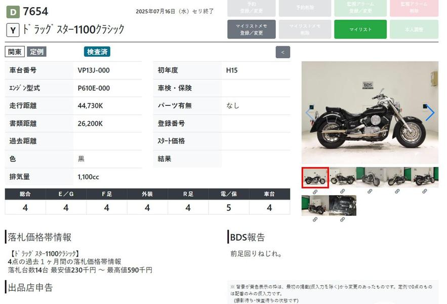Viewport: 447px width, 304px height.
Task: Click the link icon under the second thumbnail
Action: click(x=342, y=192)
